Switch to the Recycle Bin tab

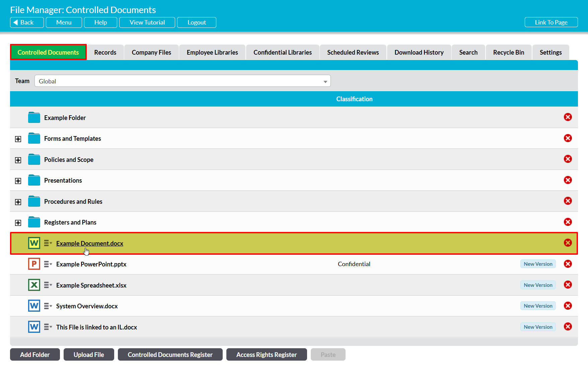508,53
